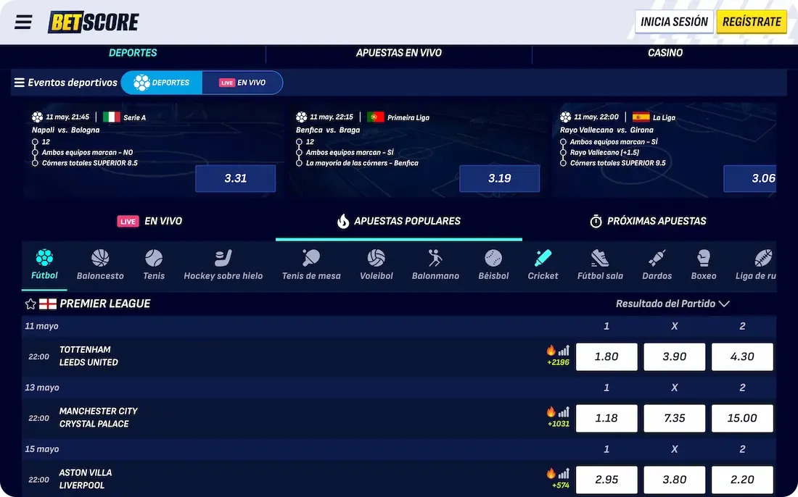This screenshot has height=497, width=798.
Task: Click the PREMIER LEAGUE heading
Action: 105,304
